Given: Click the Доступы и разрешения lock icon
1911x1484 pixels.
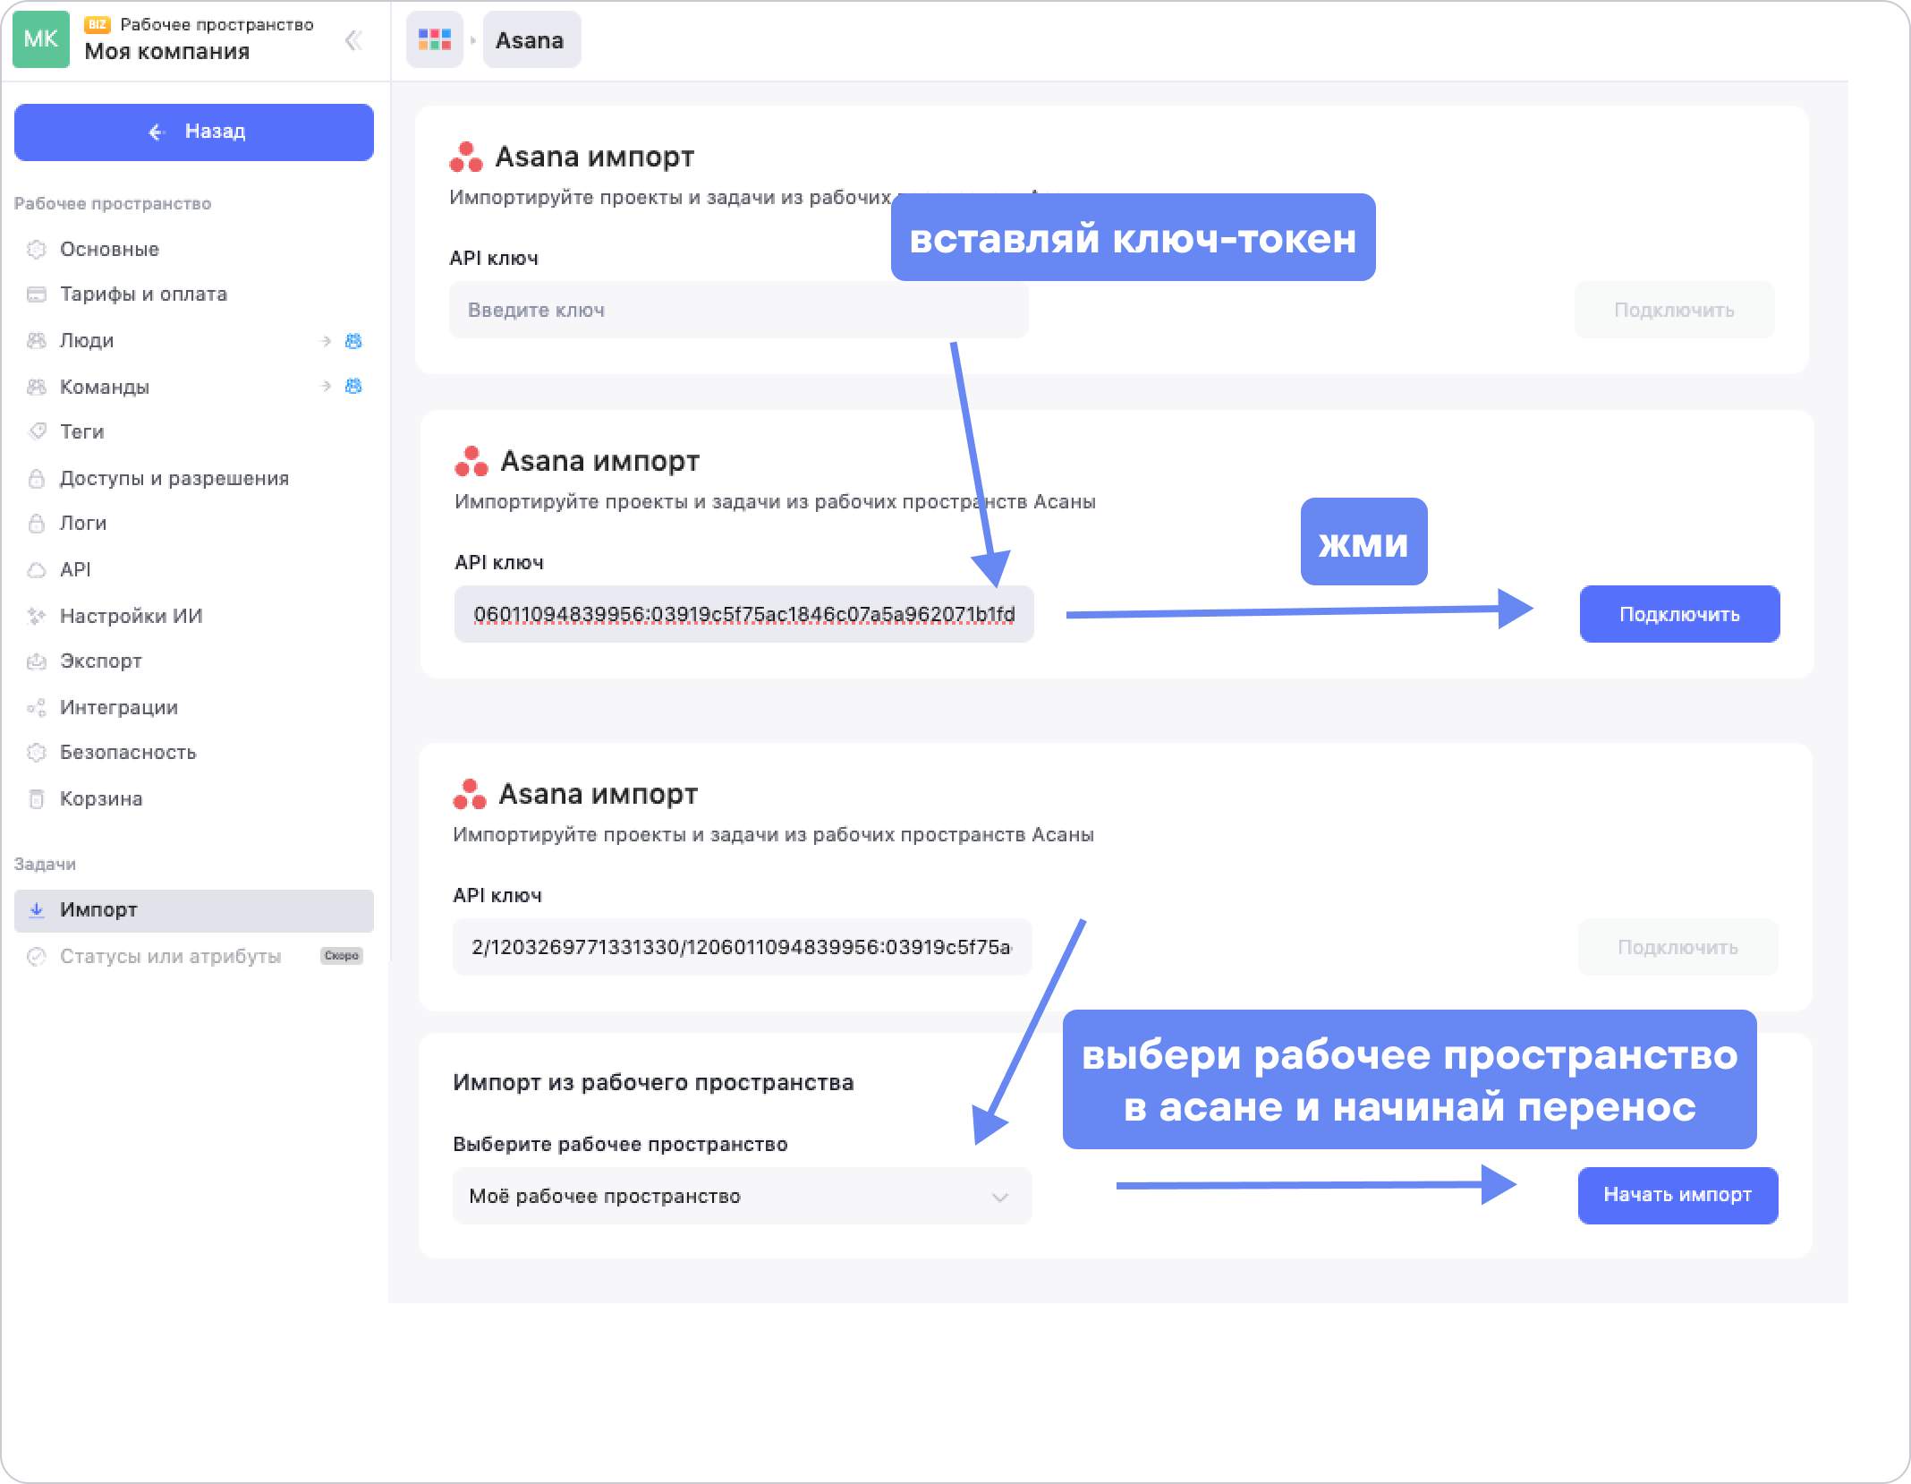Looking at the screenshot, I should 36,478.
